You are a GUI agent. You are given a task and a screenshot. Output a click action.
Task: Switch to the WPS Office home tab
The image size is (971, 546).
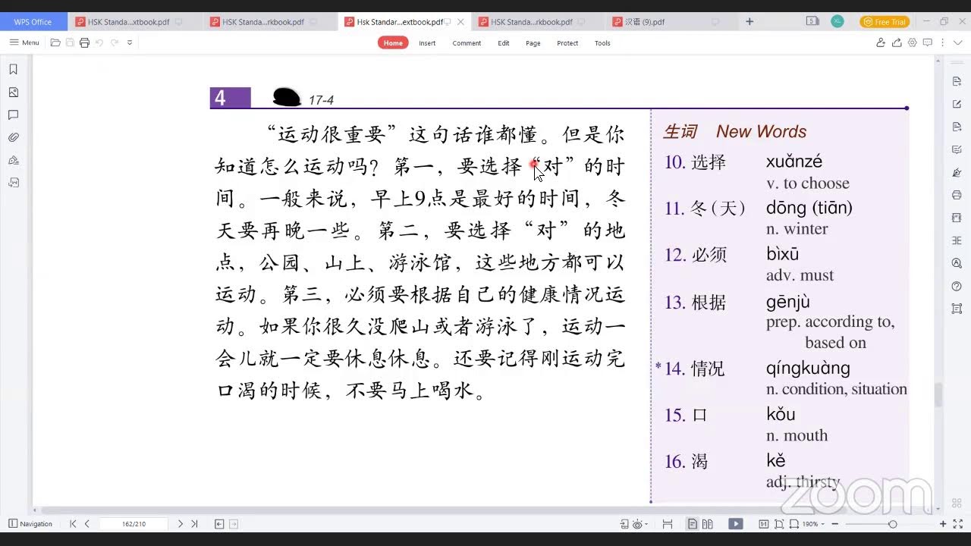33,22
